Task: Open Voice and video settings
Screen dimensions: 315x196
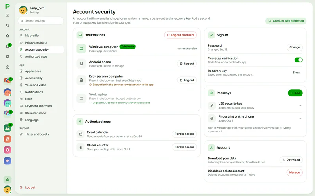Action: (41, 85)
